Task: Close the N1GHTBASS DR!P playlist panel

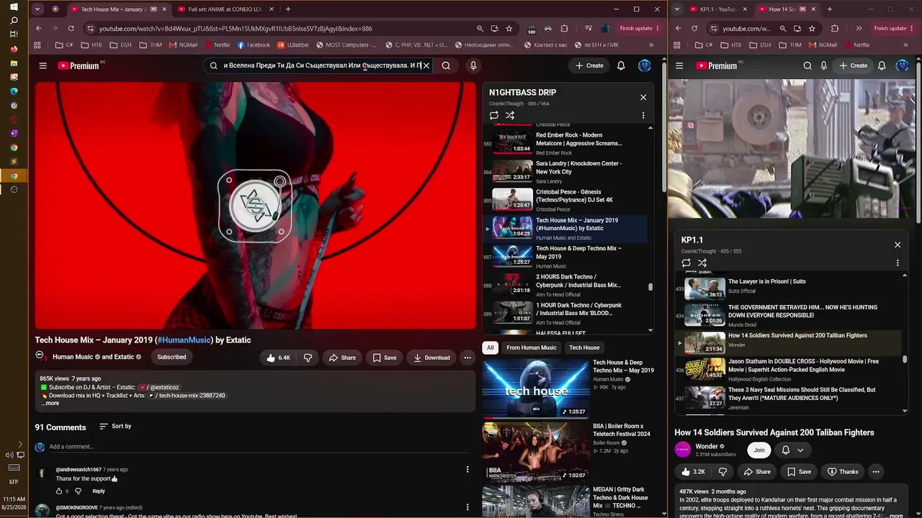Action: 643,97
